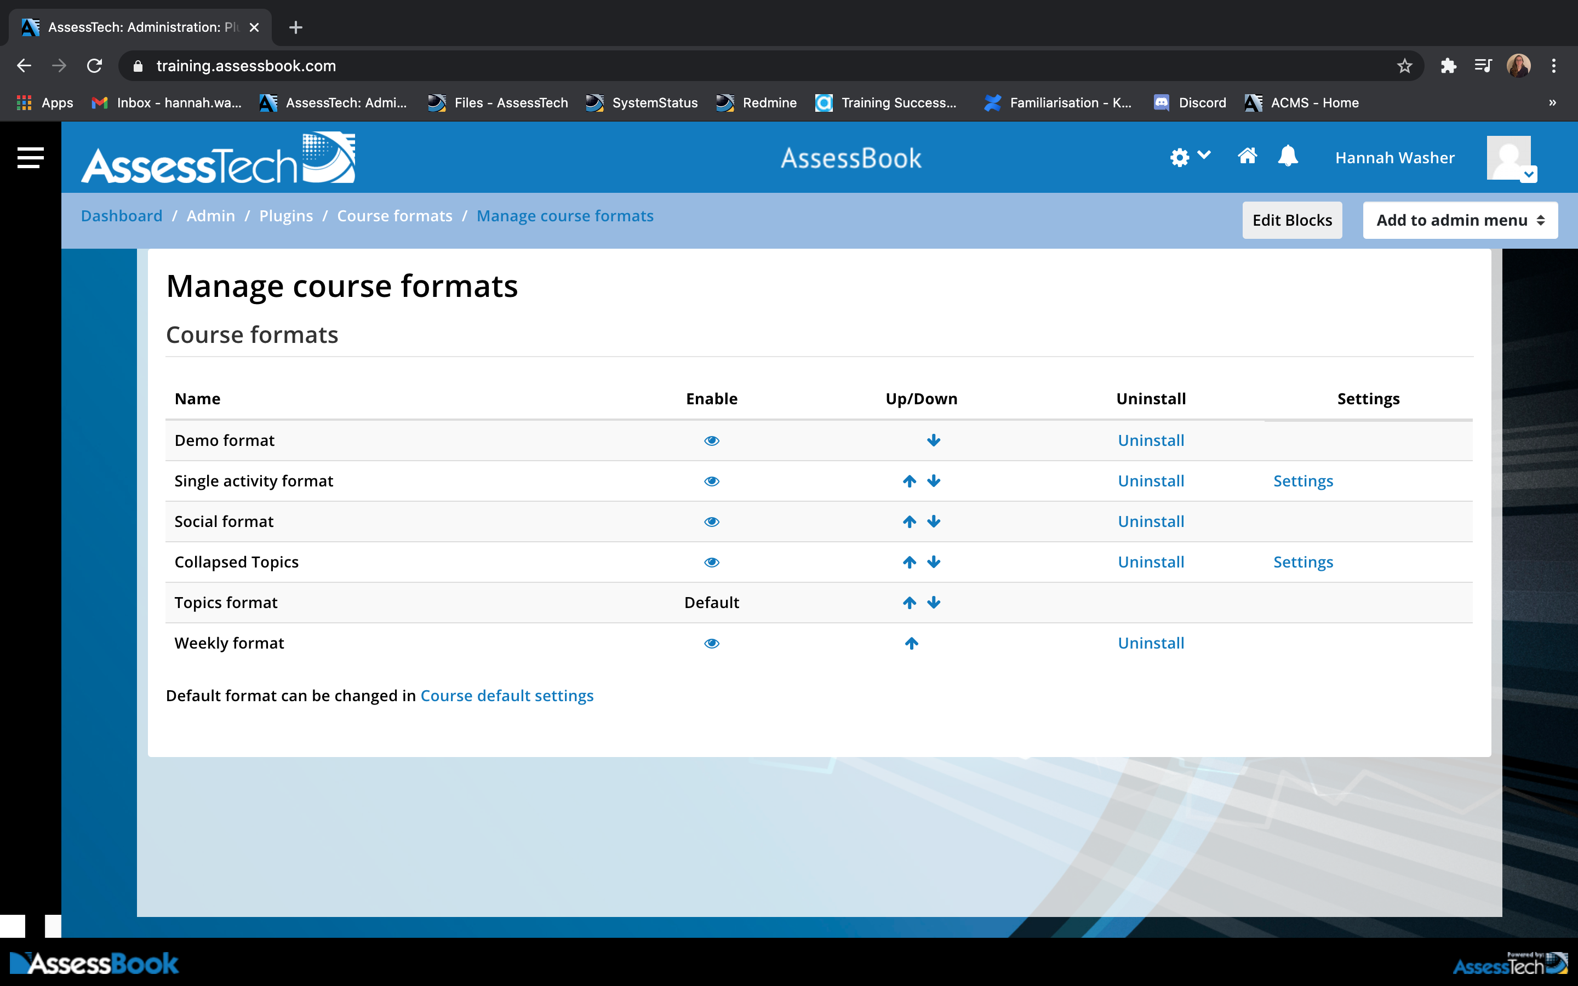Viewport: 1578px width, 986px height.
Task: Go to Course formats breadcrumb
Action: click(x=395, y=216)
